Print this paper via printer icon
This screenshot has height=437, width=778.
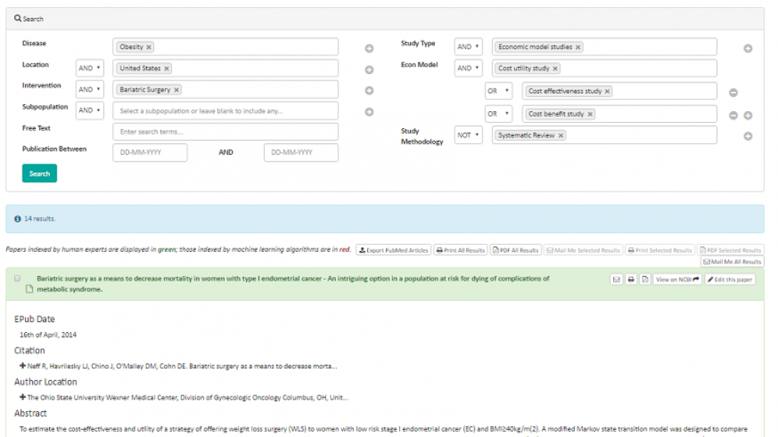click(631, 279)
